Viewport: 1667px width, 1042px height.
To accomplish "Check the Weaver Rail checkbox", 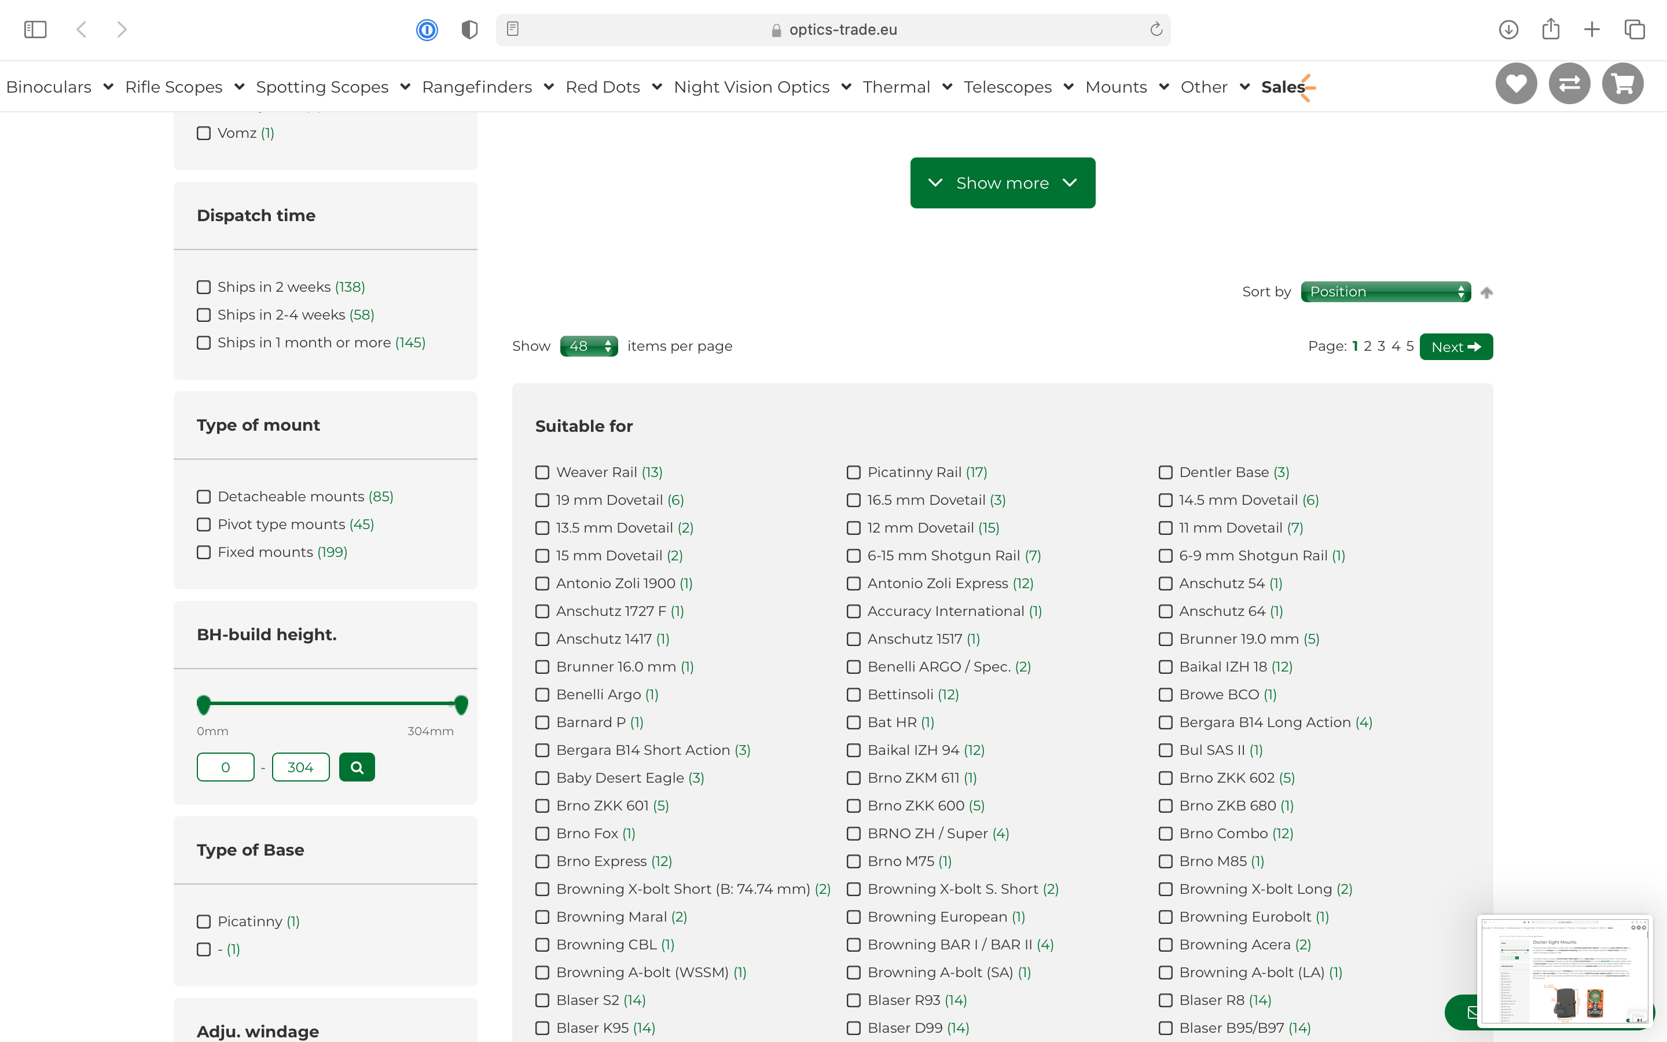I will pos(543,472).
